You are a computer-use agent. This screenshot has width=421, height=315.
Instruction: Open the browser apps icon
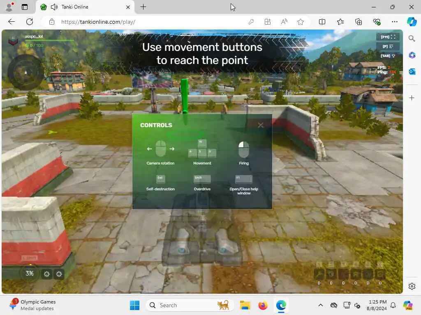pos(268,22)
